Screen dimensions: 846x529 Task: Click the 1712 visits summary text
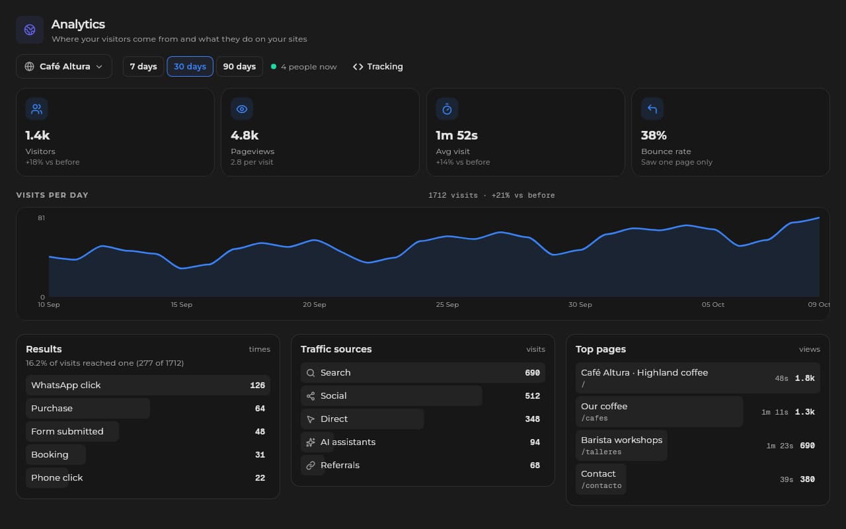coord(491,196)
